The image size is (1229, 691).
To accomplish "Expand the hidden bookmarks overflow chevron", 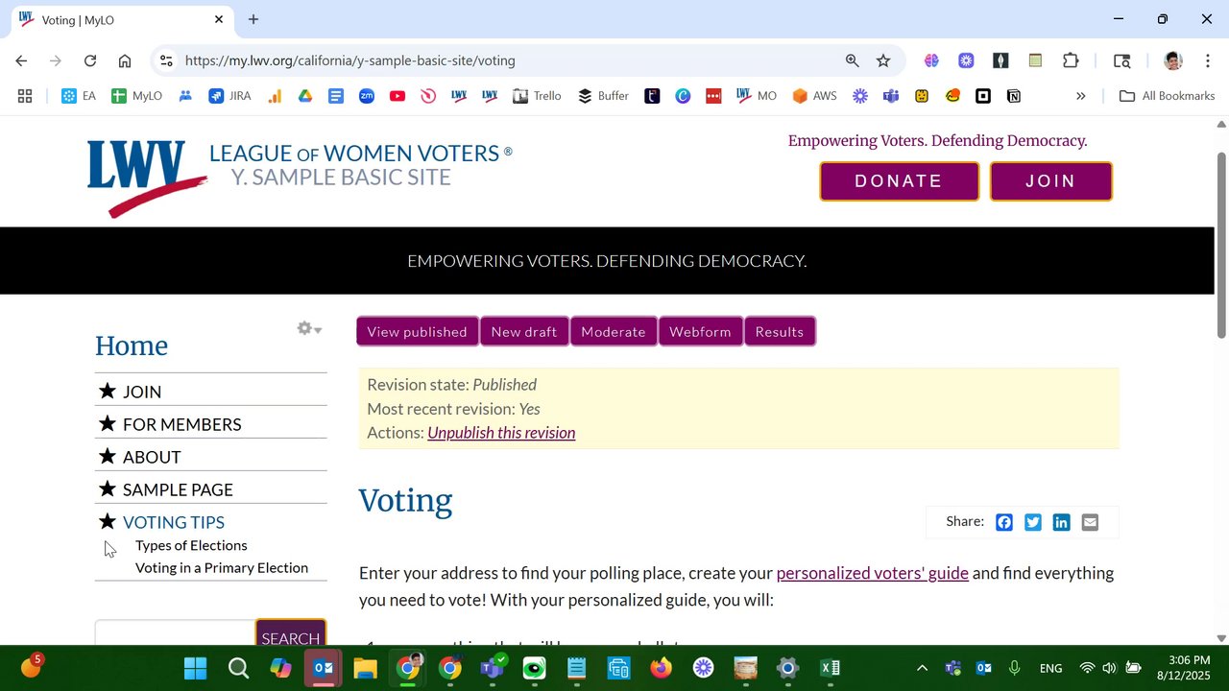I will (1080, 96).
